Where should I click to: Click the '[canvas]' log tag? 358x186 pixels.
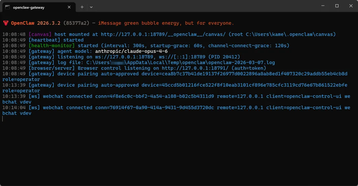tap(40, 34)
